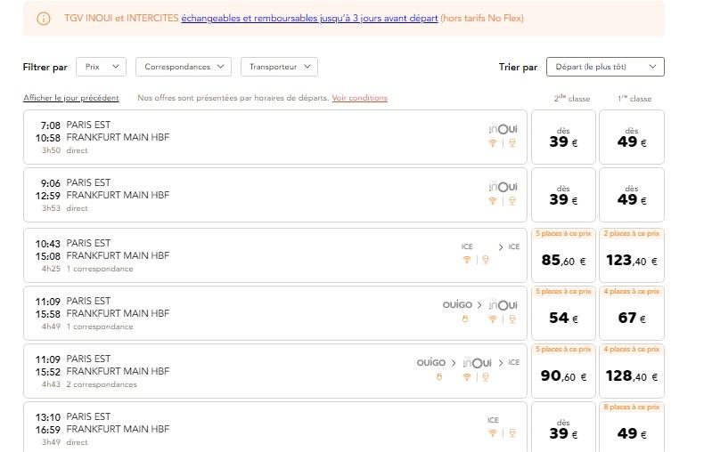The height and width of the screenshot is (452, 712).
Task: Open the Transporteur filter dropdown
Action: point(278,67)
